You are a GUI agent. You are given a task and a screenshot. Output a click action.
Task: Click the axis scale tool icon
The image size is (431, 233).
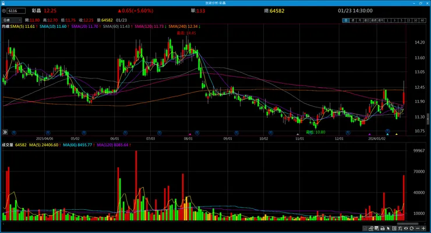[x=400, y=228]
